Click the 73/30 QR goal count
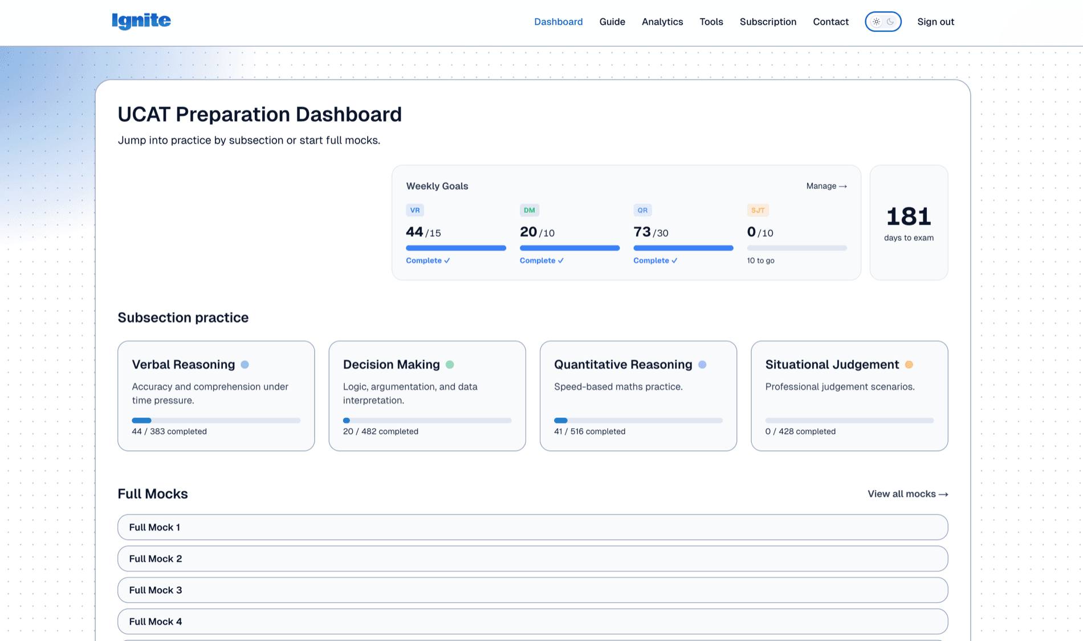This screenshot has height=641, width=1083. click(x=650, y=232)
